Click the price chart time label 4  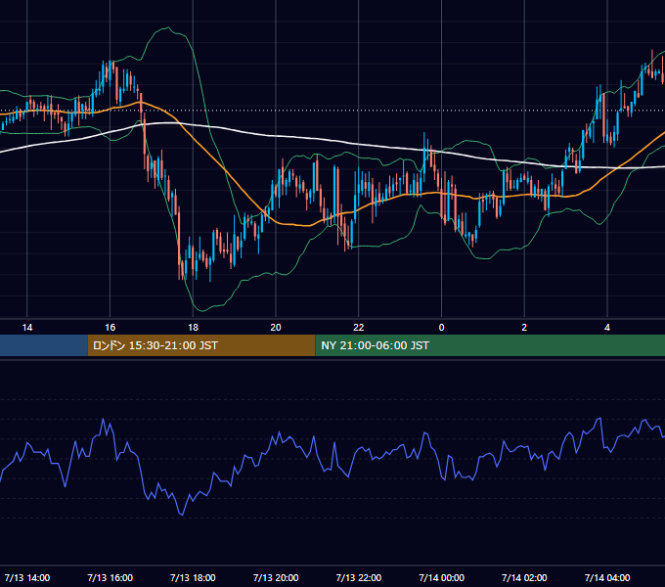pos(607,328)
